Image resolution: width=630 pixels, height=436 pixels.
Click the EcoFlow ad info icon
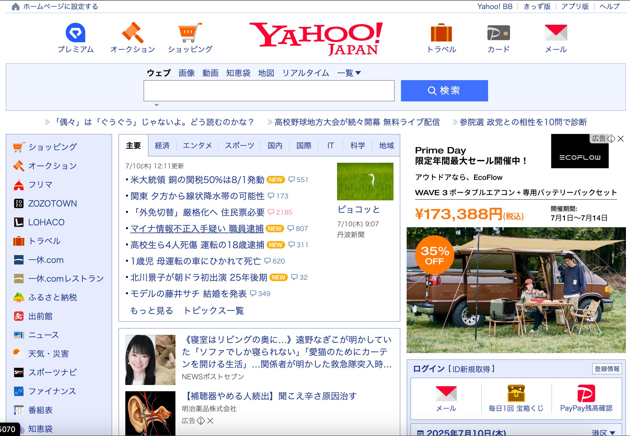click(x=611, y=139)
